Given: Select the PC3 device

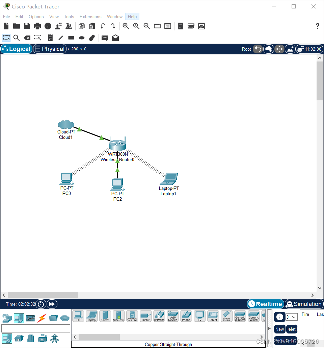Looking at the screenshot, I should tap(66, 179).
